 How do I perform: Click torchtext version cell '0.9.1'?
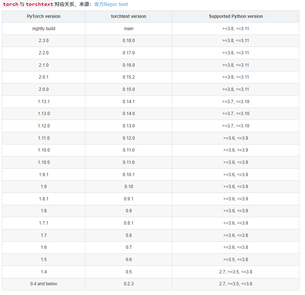click(129, 199)
